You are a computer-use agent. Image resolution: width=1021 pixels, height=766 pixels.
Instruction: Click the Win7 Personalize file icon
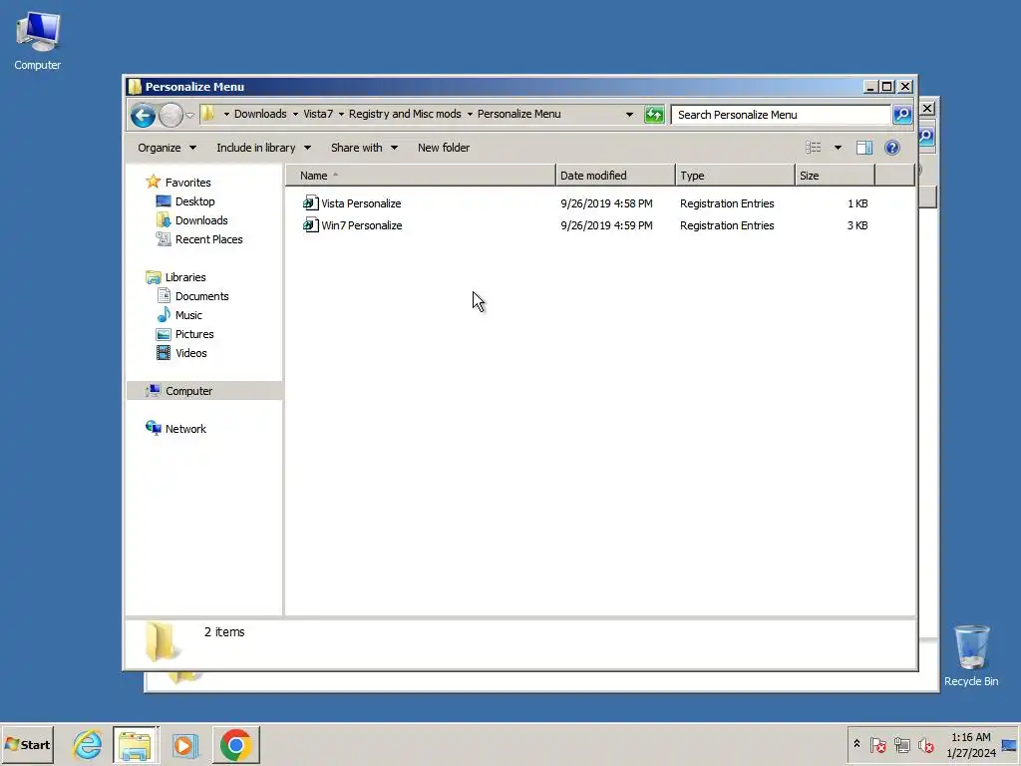pyautogui.click(x=311, y=225)
